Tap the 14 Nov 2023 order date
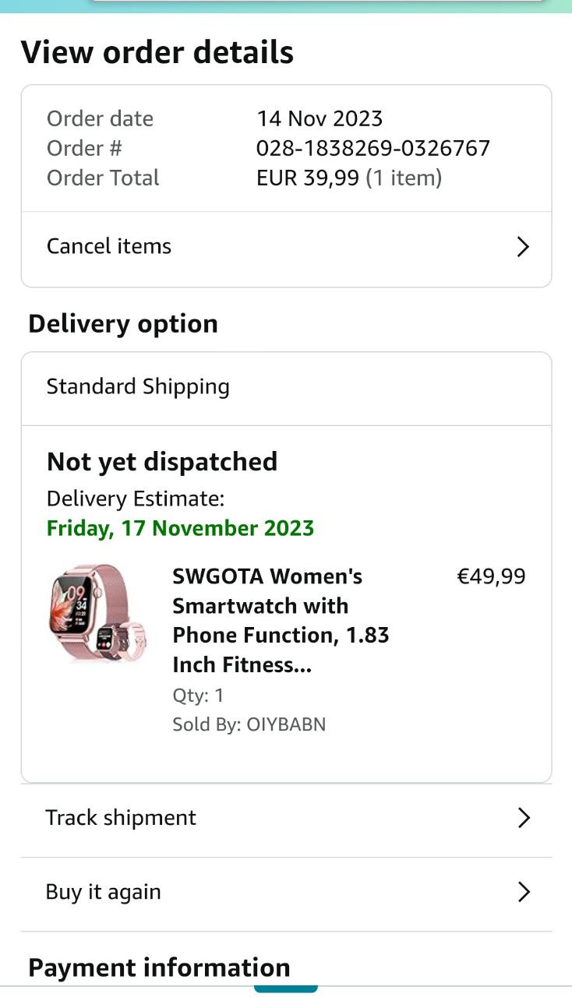The image size is (572, 997). click(320, 119)
